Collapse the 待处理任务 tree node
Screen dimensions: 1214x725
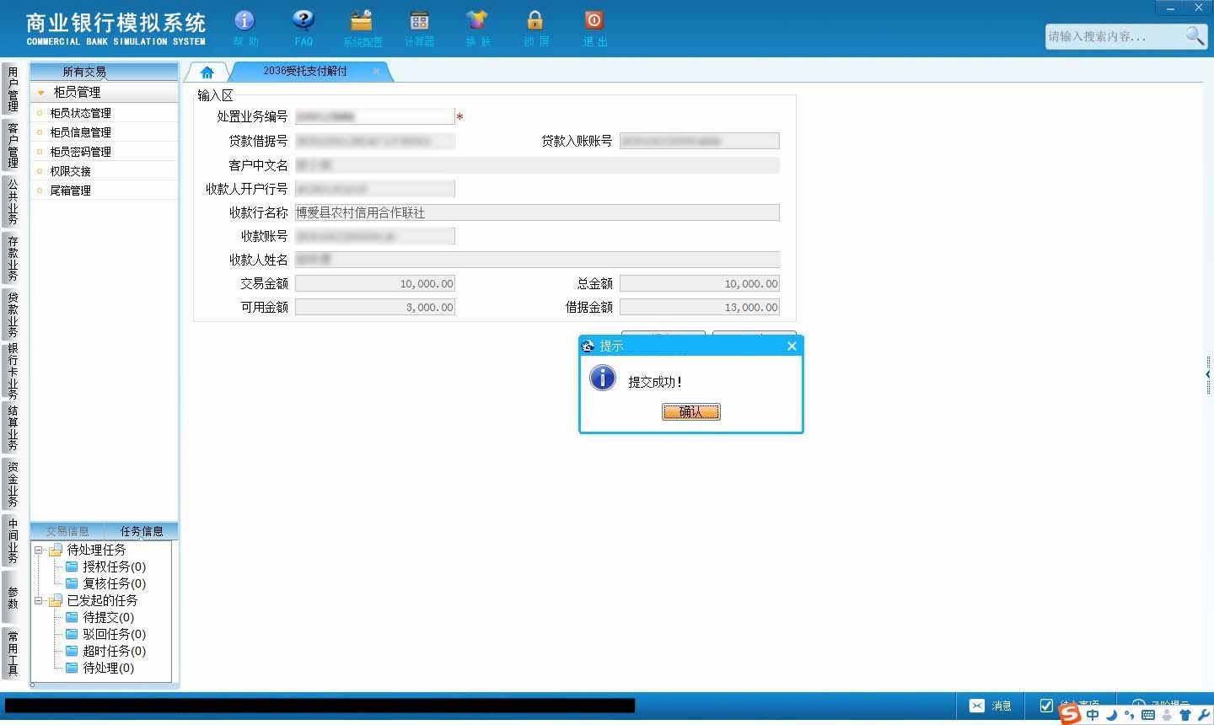39,550
